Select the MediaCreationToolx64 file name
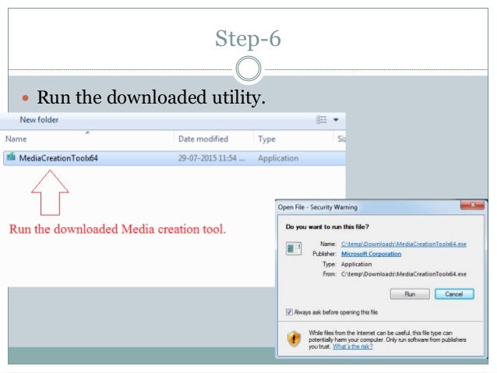Screen dimensions: 497x373 pos(58,158)
